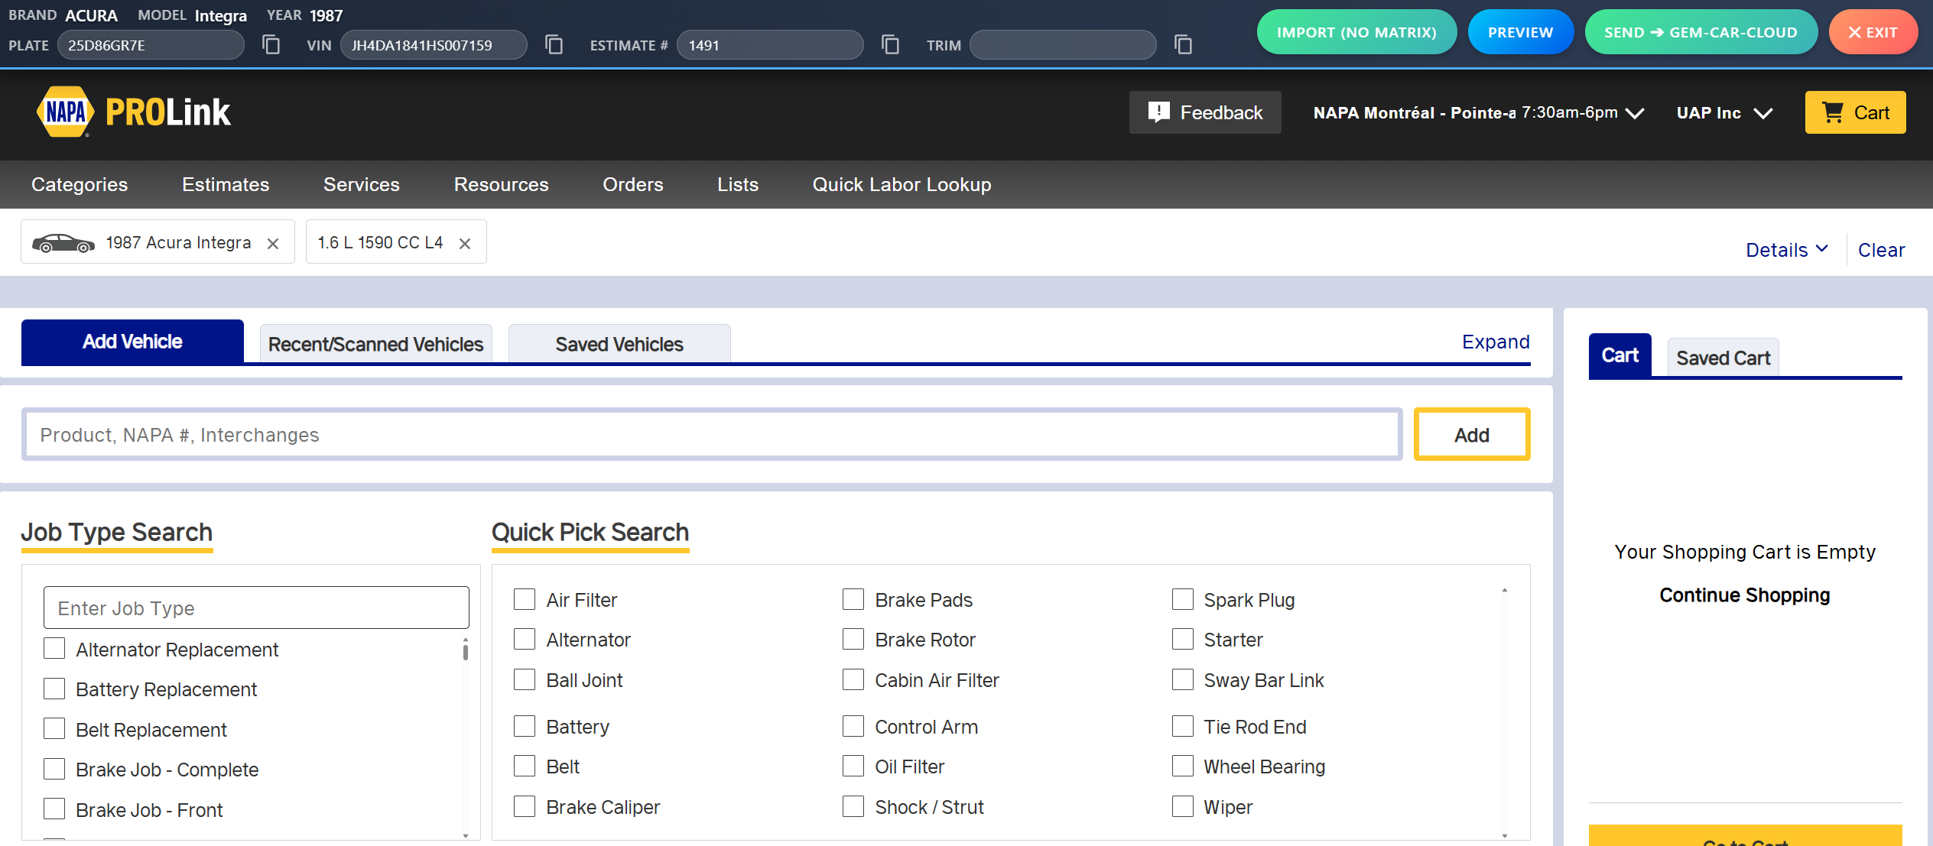This screenshot has width=1933, height=846.
Task: Check the Wiper quick pick
Action: [x=1183, y=806]
